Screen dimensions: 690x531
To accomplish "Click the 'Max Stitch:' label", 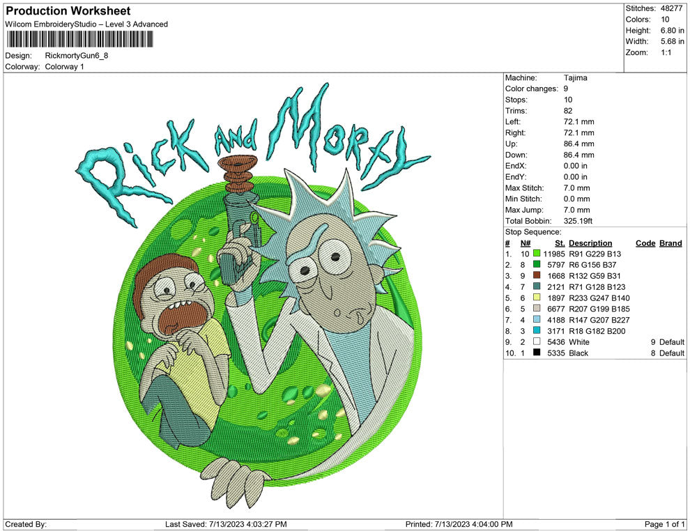I will coord(525,188).
